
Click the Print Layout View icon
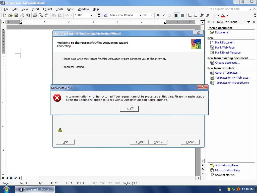coord(11,178)
